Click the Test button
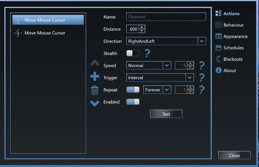 pyautogui.click(x=166, y=114)
